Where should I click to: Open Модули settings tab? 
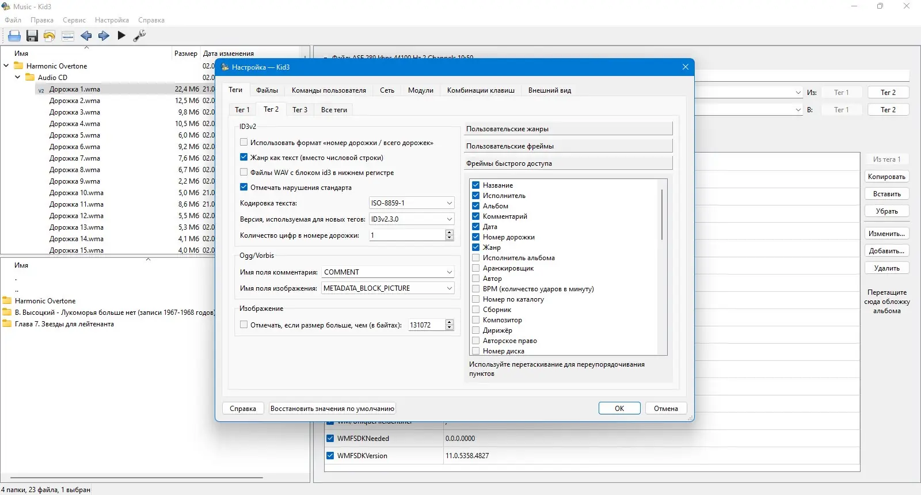(421, 90)
